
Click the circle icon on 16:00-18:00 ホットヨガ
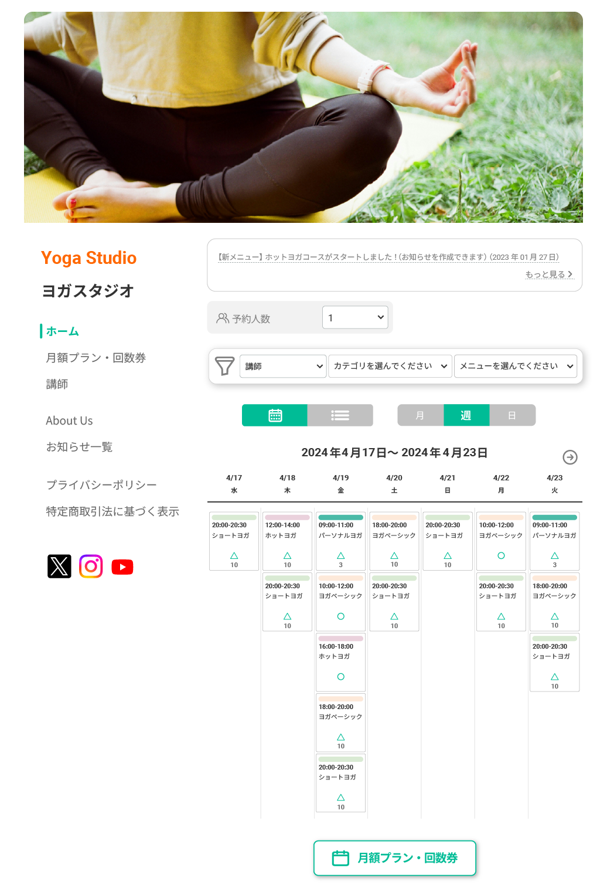click(x=341, y=677)
